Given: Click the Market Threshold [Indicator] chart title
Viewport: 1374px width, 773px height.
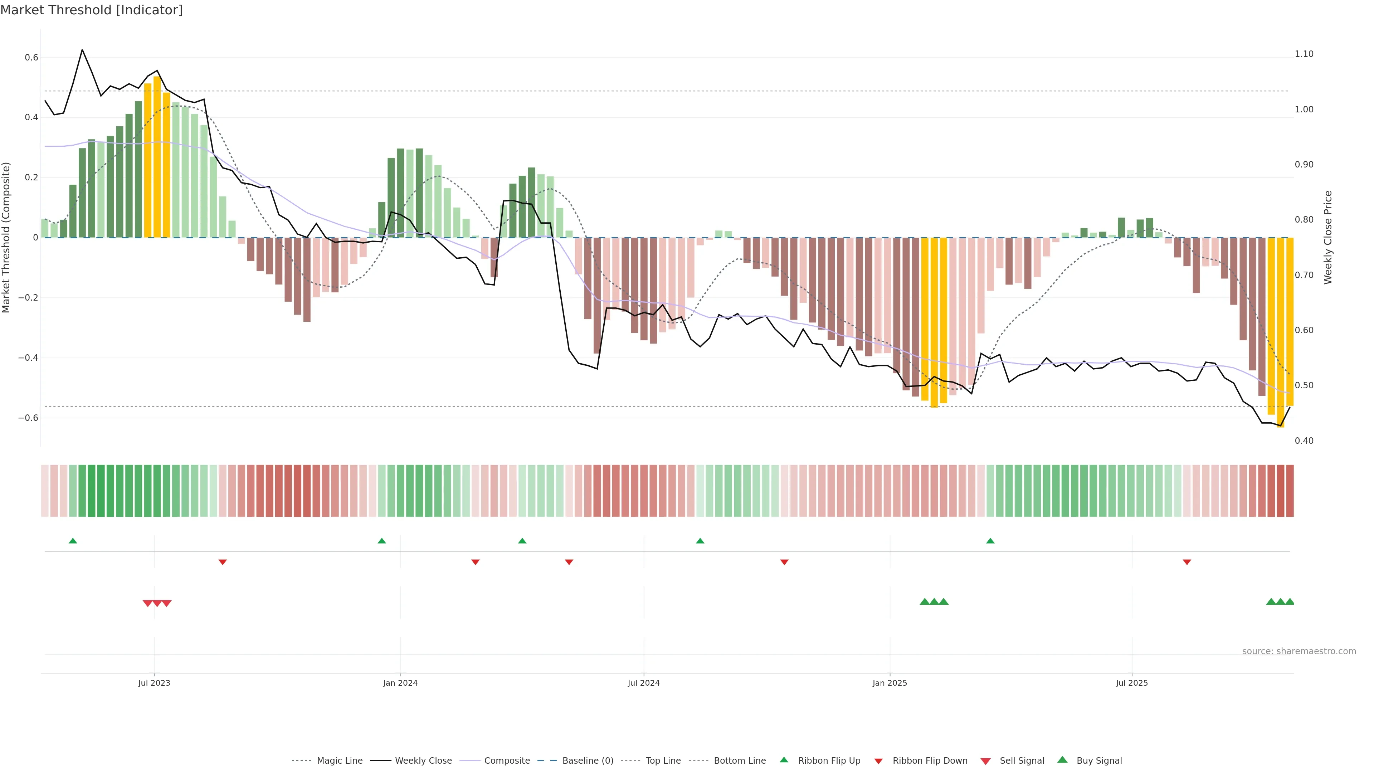Looking at the screenshot, I should coord(91,10).
